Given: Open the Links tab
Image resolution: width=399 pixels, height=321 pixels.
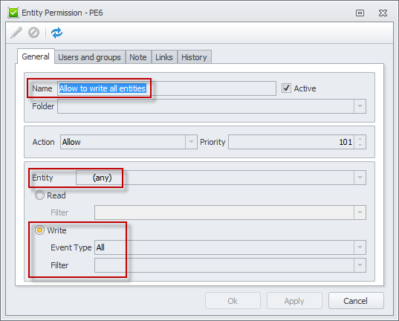Looking at the screenshot, I should click(164, 57).
